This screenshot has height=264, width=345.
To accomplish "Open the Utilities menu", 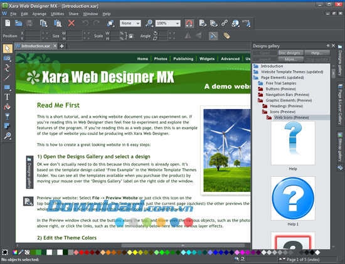I will pos(58,14).
